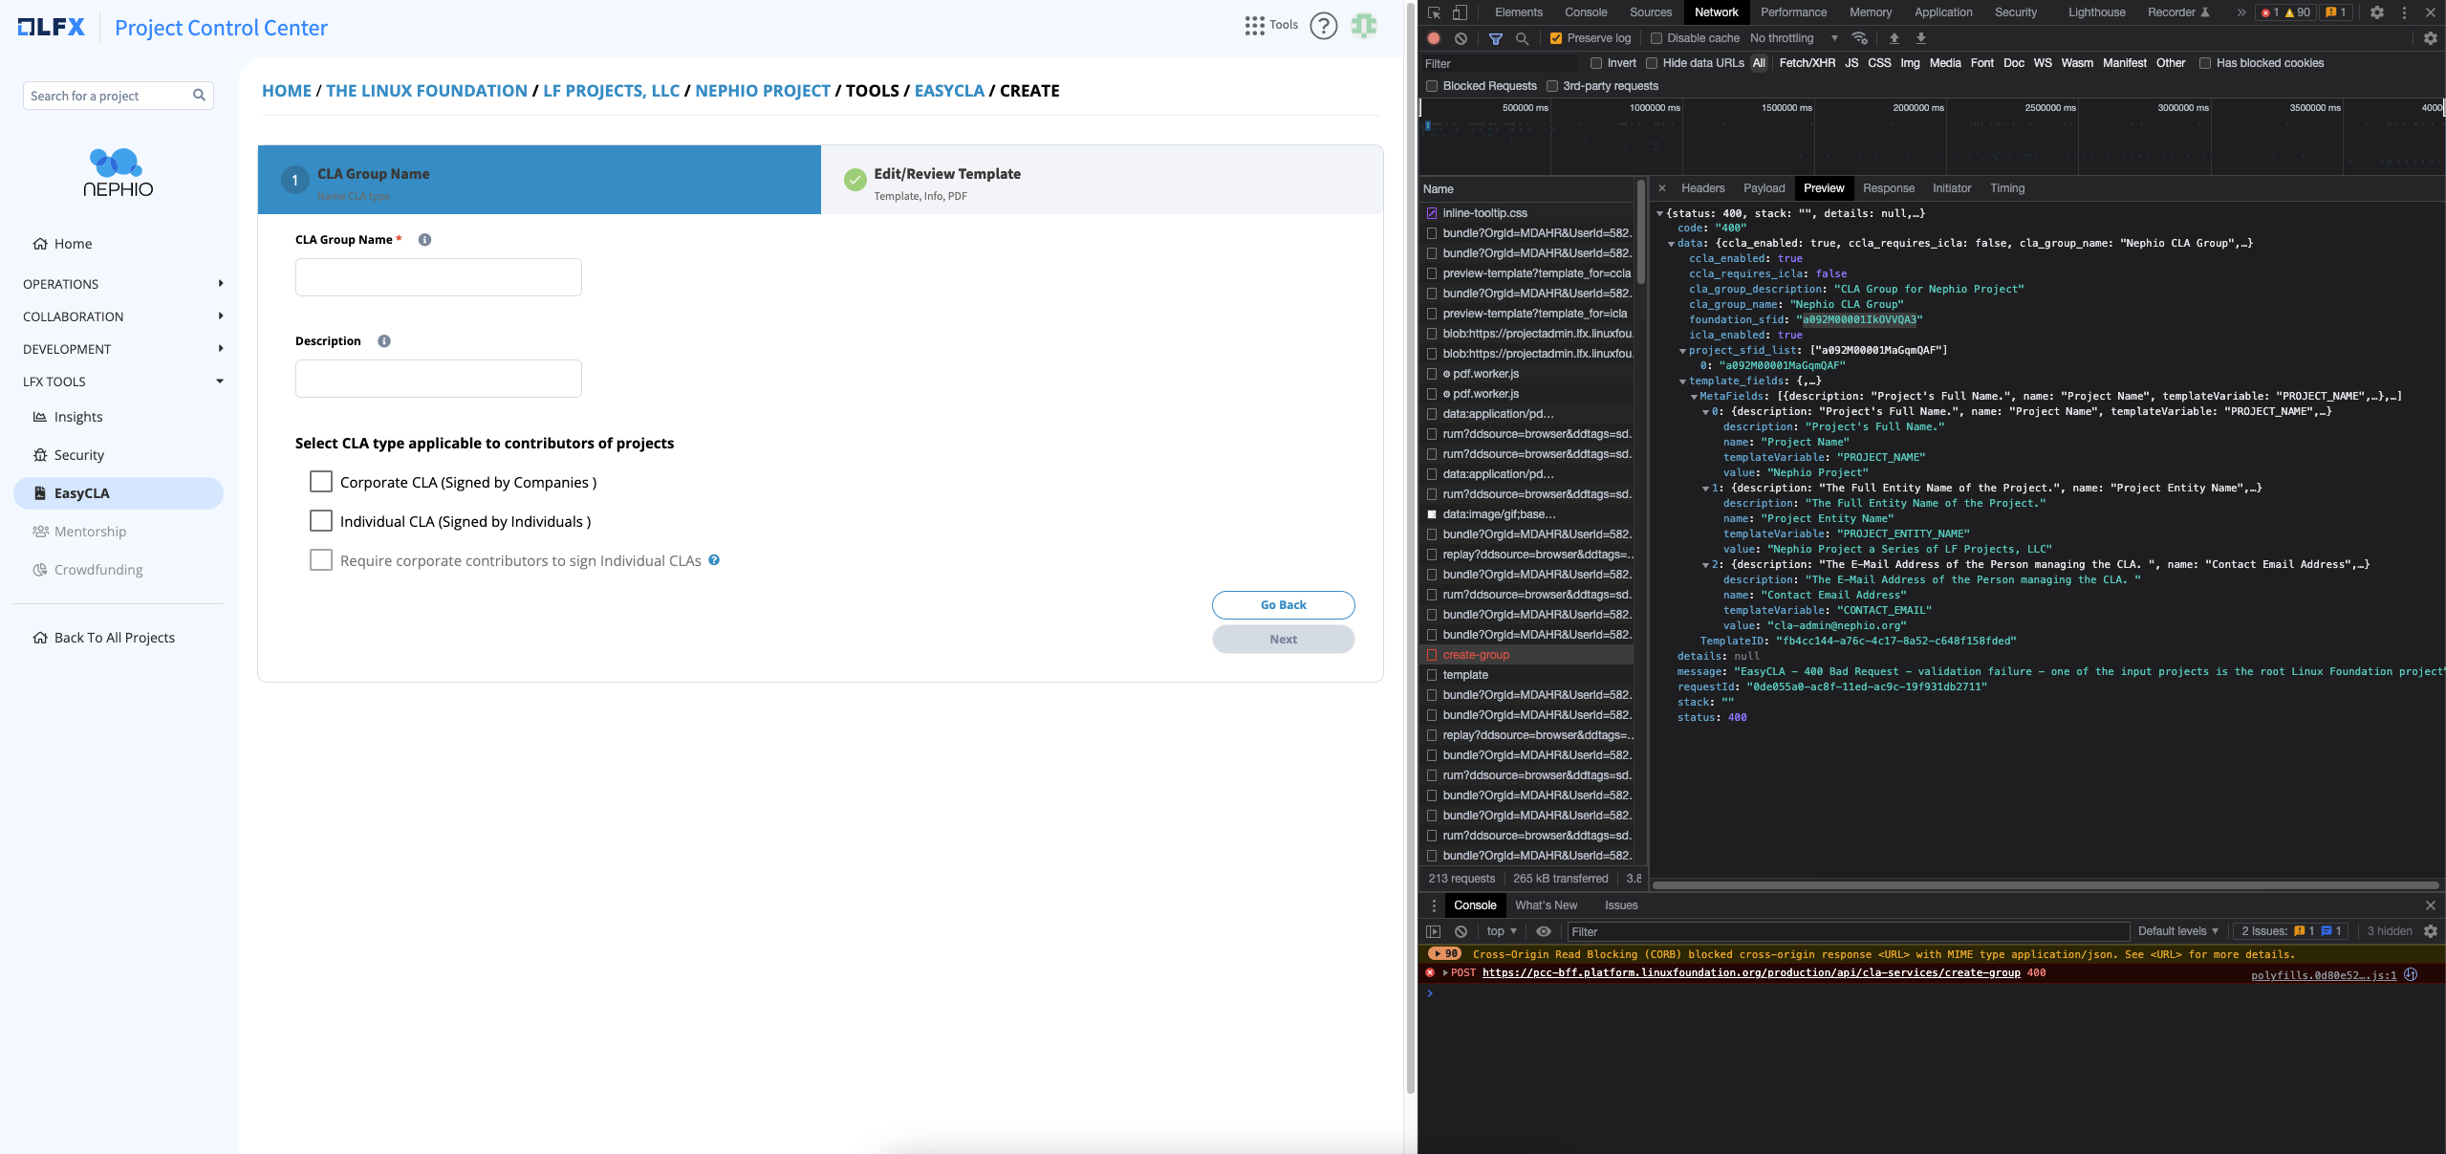Open the help question mark icon
The image size is (2446, 1154).
click(1323, 26)
